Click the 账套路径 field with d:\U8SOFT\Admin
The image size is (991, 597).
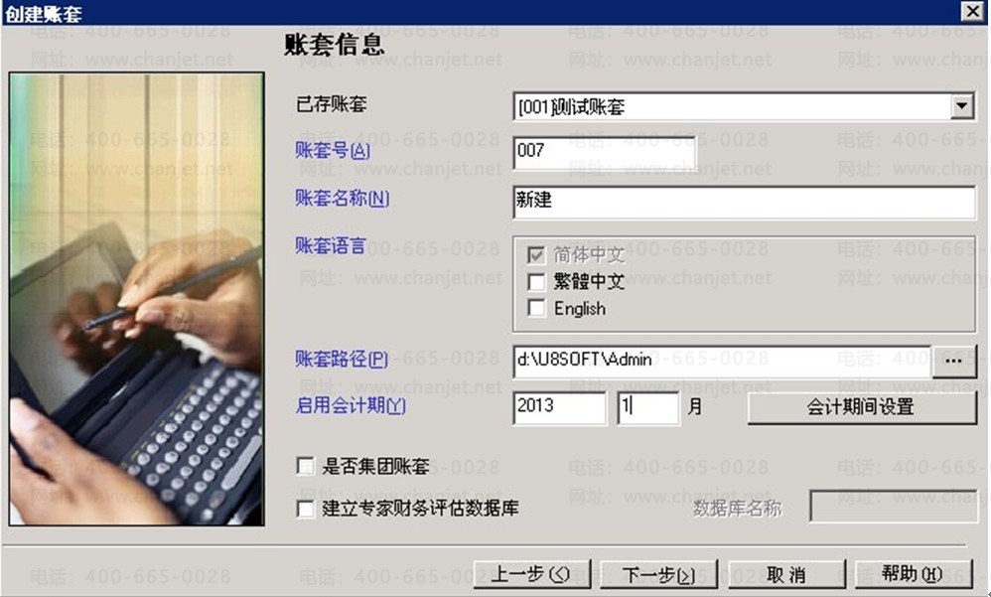pyautogui.click(x=722, y=362)
